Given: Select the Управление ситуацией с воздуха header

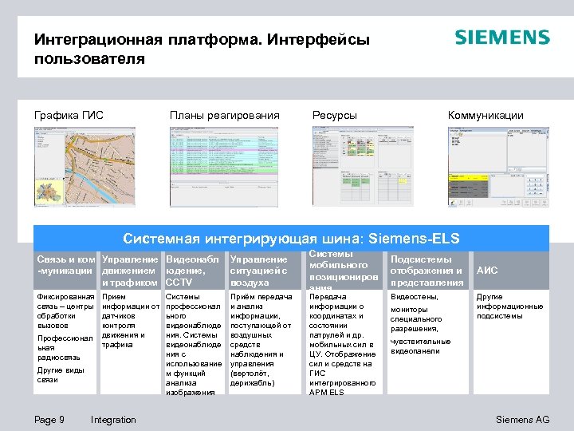Looking at the screenshot, I should pos(265,271).
